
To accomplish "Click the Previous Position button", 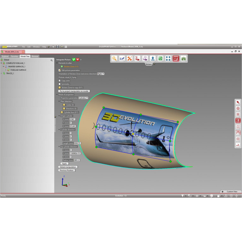I will tap(67, 171).
